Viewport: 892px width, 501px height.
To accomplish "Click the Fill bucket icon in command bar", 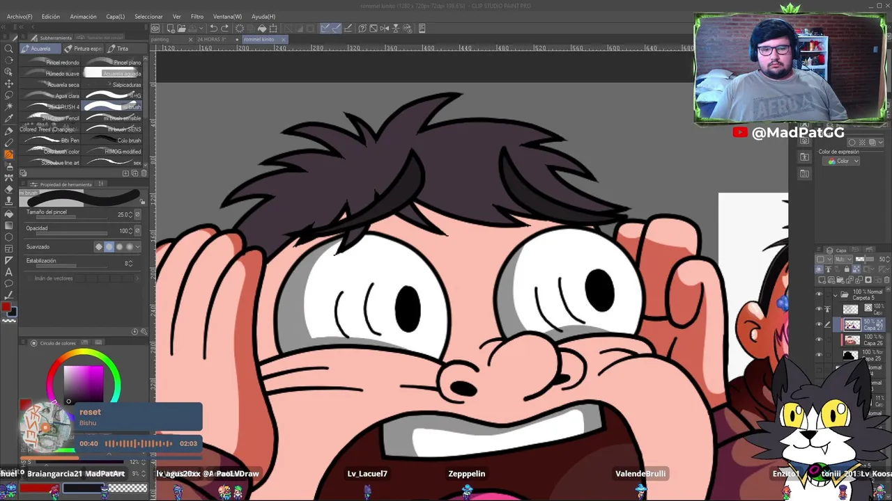I will click(262, 29).
